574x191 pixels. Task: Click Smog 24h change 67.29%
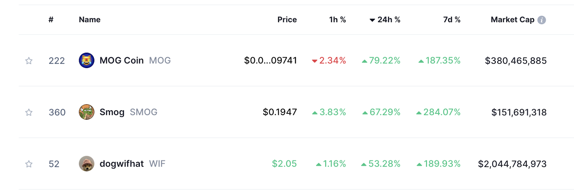(x=381, y=112)
